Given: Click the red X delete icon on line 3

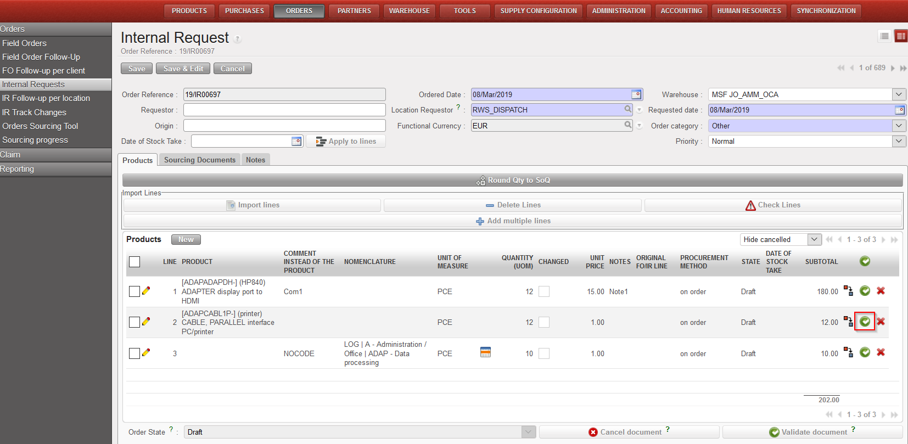Looking at the screenshot, I should 881,352.
